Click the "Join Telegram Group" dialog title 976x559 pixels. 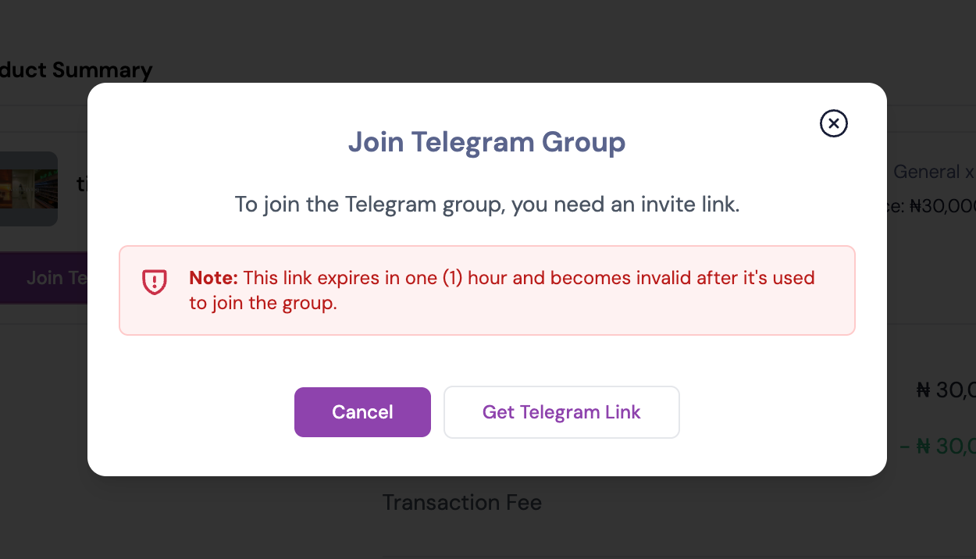[486, 142]
